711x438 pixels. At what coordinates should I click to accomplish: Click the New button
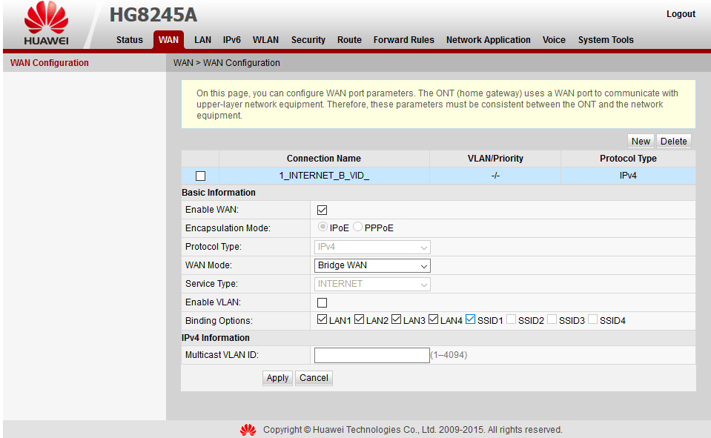tap(641, 142)
